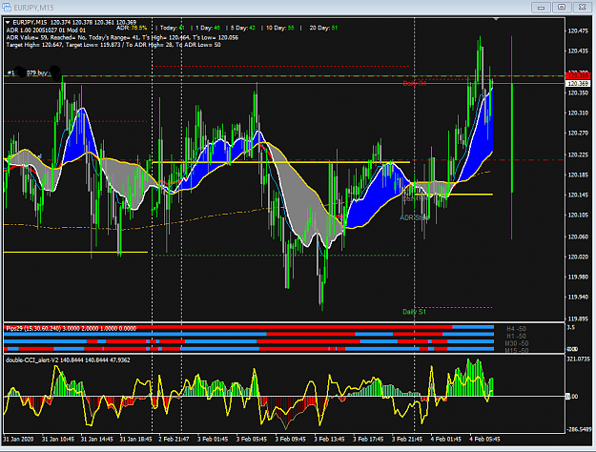
Task: Select the ADR Value= 59 text line
Action: 122,37
